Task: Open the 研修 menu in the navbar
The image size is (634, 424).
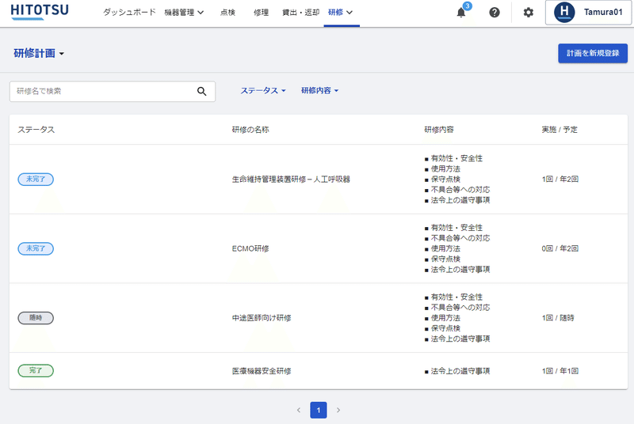Action: click(x=341, y=13)
